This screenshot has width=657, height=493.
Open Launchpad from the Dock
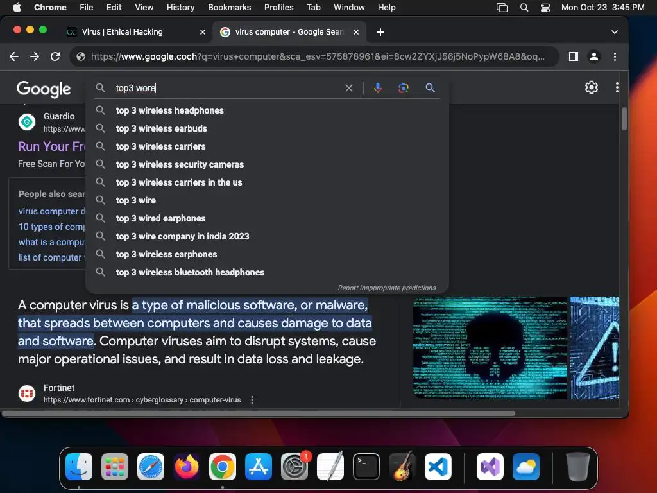[115, 467]
